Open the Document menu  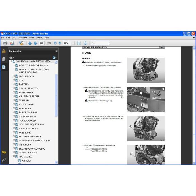pyautogui.click(x=22, y=38)
